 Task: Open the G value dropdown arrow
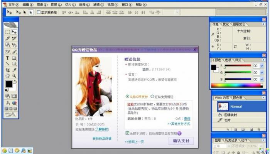pyautogui.click(x=262, y=72)
